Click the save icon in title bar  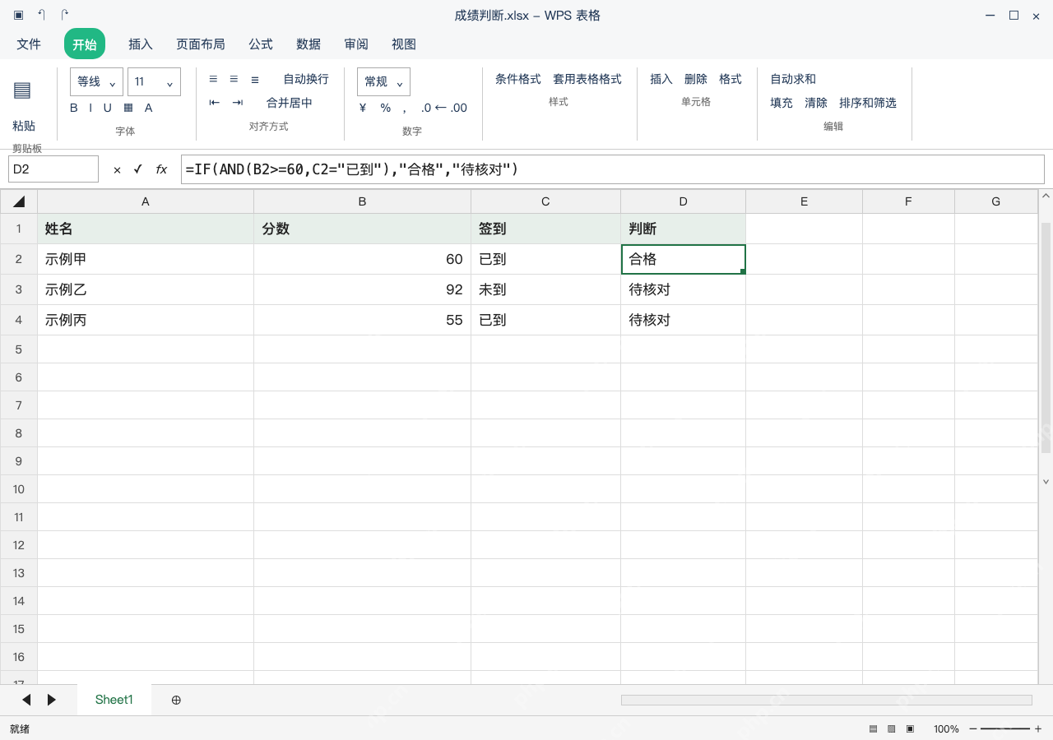click(18, 16)
